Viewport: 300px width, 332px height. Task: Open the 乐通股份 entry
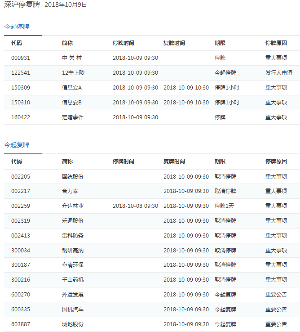(72, 221)
